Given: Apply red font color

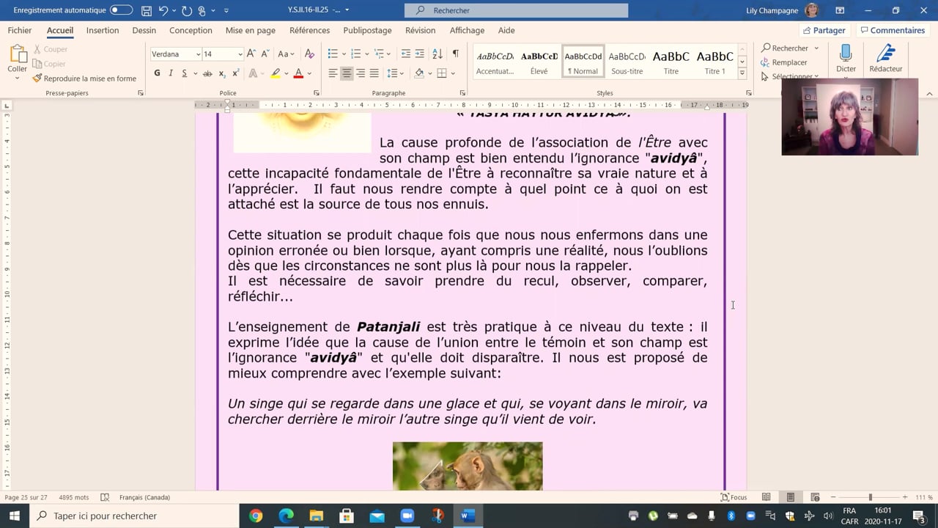Looking at the screenshot, I should [298, 73].
